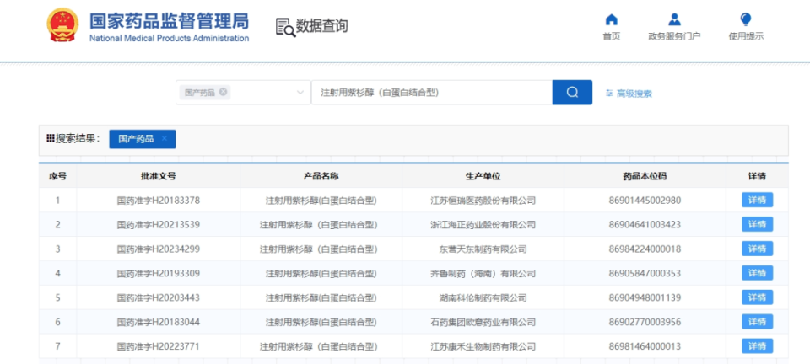This screenshot has width=810, height=364.
Task: Click the 详情 column header
Action: [758, 176]
